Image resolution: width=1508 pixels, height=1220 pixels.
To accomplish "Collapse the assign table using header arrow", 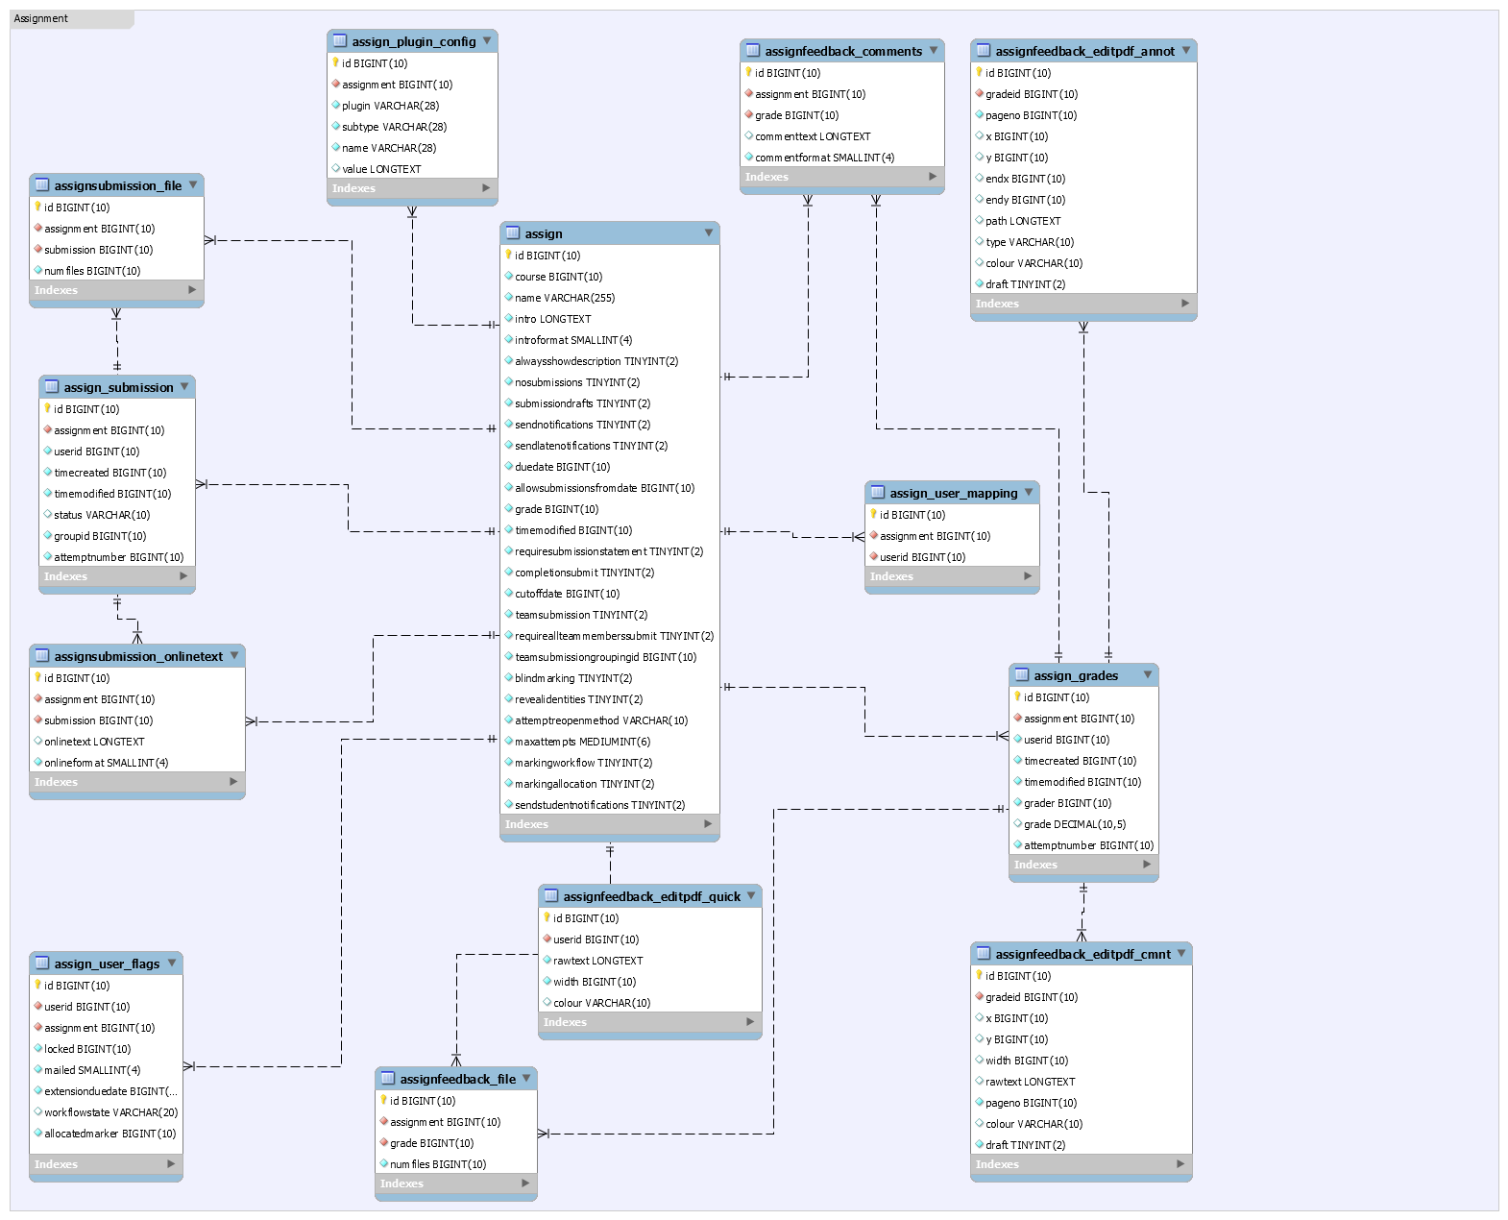I will pyautogui.click(x=709, y=232).
